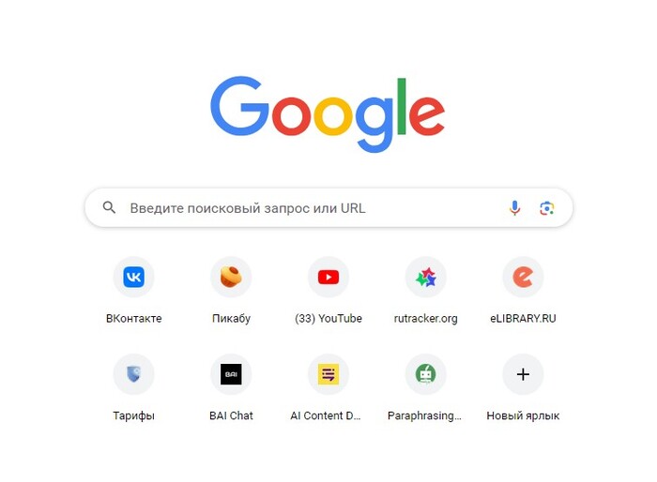Screen dimensions: 657x482
Task: Add a shortcut with the plus icon
Action: (x=523, y=374)
